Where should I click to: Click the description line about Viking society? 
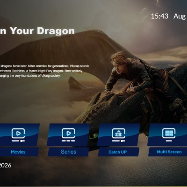[30, 76]
